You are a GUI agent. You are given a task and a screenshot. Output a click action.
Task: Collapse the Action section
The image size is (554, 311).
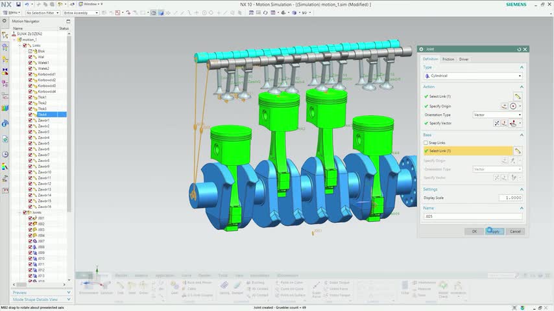522,86
